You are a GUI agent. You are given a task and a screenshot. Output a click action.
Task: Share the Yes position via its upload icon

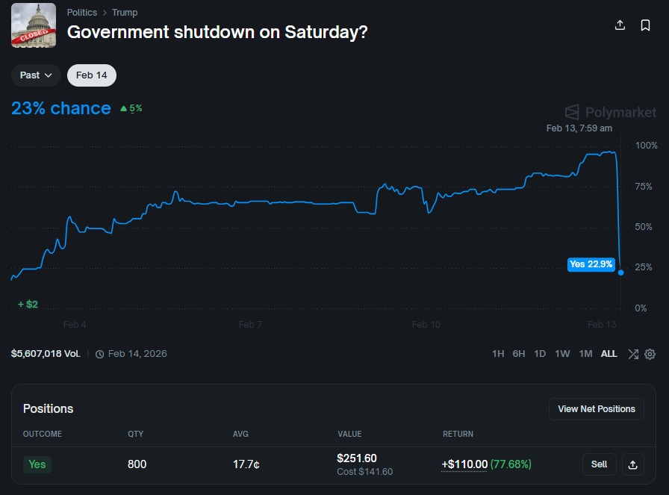[632, 464]
